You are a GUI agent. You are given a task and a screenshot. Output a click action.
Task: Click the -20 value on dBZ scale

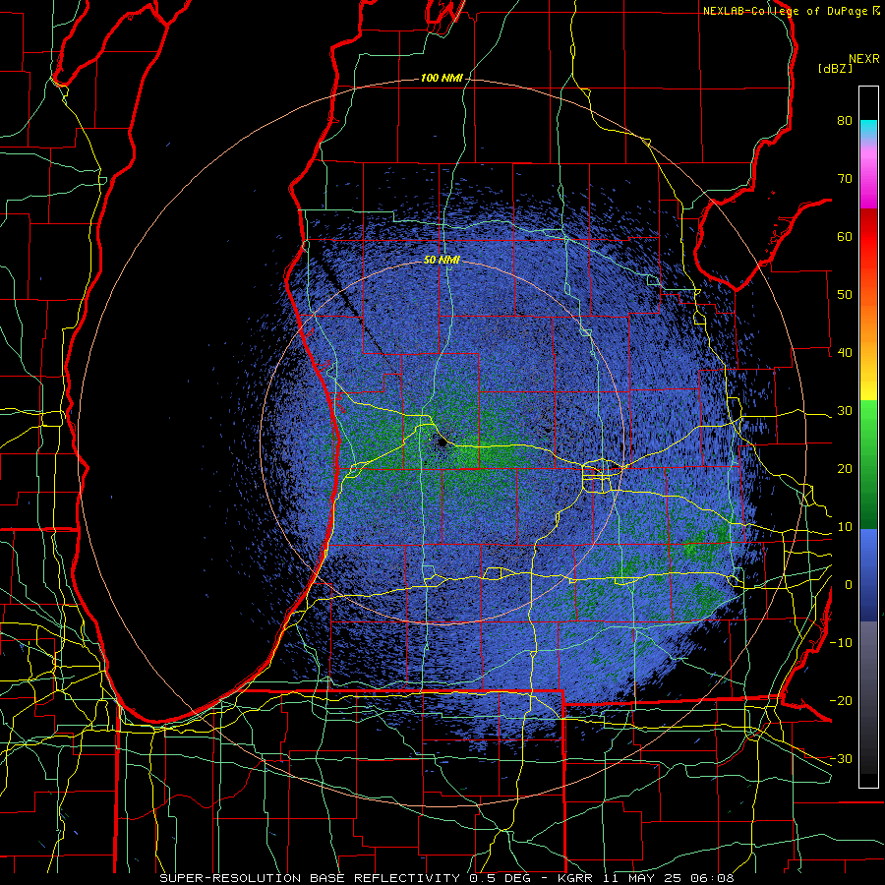point(841,701)
